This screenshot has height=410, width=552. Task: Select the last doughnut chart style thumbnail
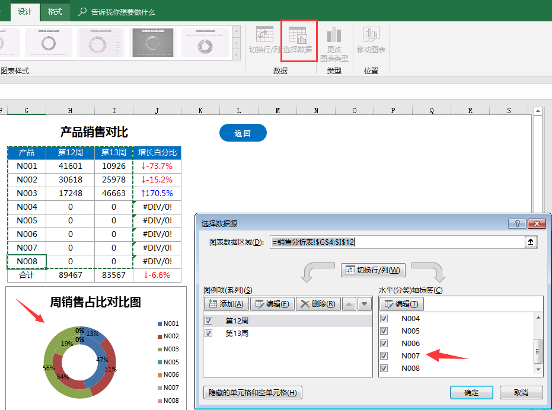point(205,43)
